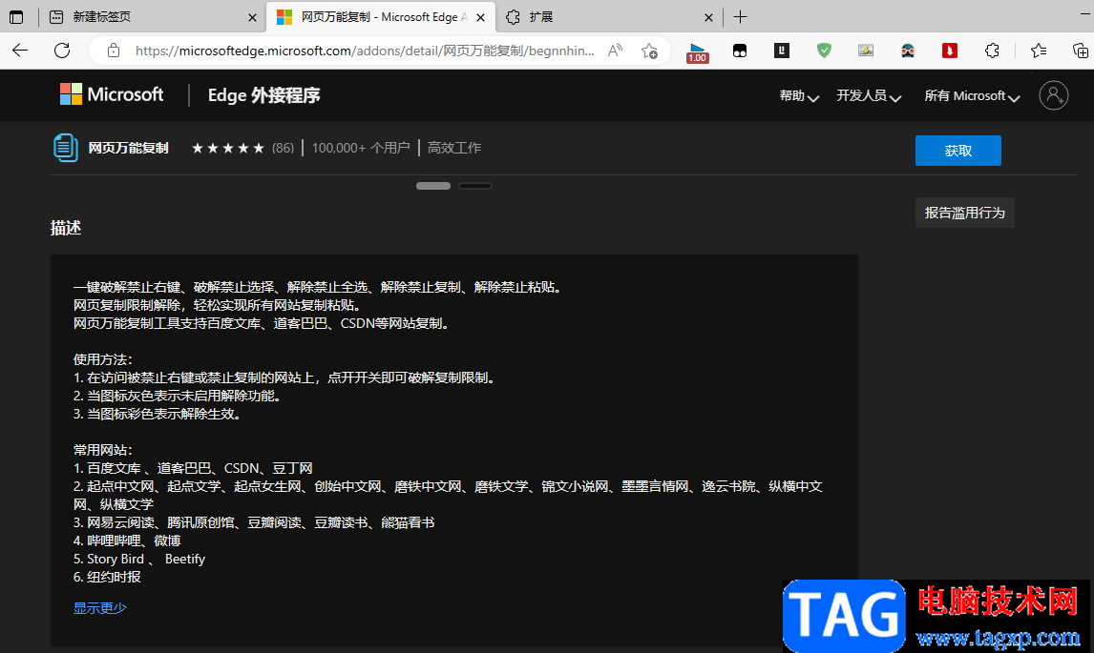Viewport: 1094px width, 653px height.
Task: Click the 5. Story Bird 、Beetify line
Action: pos(139,559)
